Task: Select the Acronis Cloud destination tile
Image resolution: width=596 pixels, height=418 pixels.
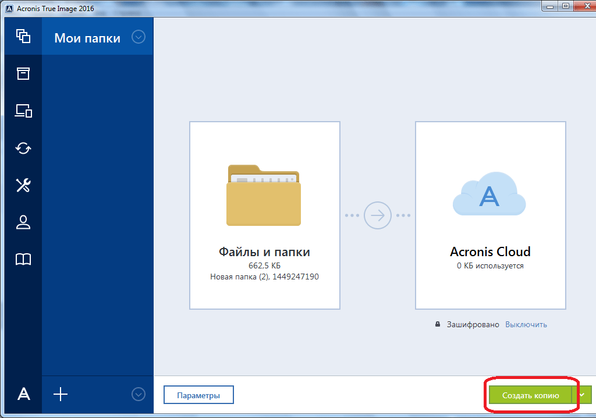Action: tap(490, 215)
